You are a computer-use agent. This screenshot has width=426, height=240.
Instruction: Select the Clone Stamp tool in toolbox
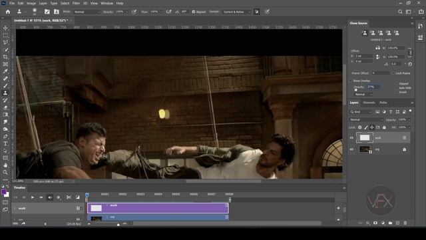click(5, 93)
